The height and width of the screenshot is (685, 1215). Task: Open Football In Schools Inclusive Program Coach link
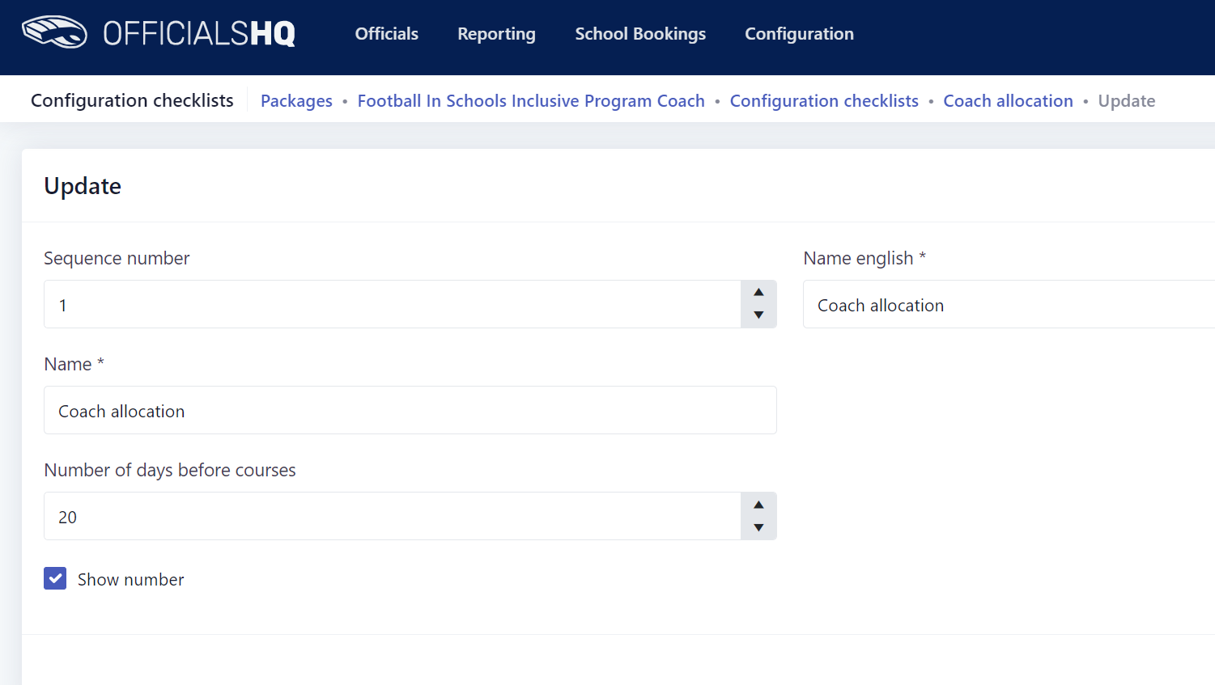531,101
